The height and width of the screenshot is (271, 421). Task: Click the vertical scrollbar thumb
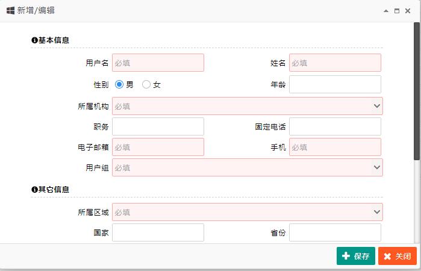coord(417,92)
